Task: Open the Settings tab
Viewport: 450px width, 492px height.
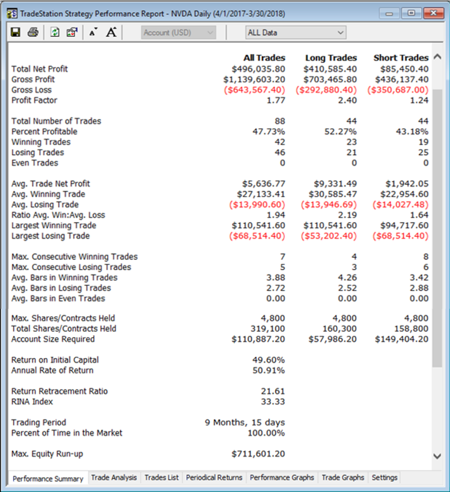Action: [384, 478]
